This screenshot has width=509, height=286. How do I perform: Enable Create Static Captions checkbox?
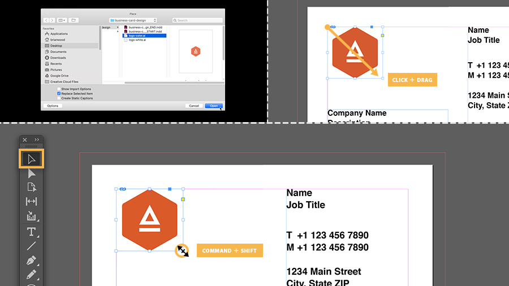pos(59,98)
